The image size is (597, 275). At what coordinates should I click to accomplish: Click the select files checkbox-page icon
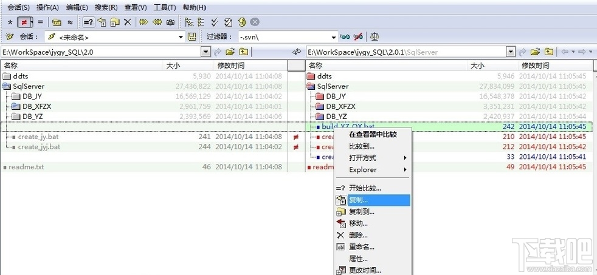[x=228, y=22]
